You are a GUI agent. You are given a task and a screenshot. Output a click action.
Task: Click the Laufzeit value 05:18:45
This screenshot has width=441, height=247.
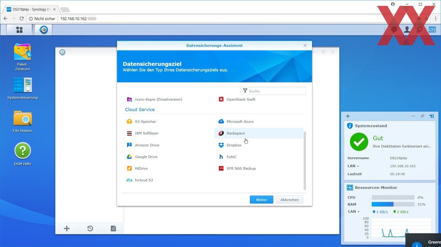[x=398, y=174]
